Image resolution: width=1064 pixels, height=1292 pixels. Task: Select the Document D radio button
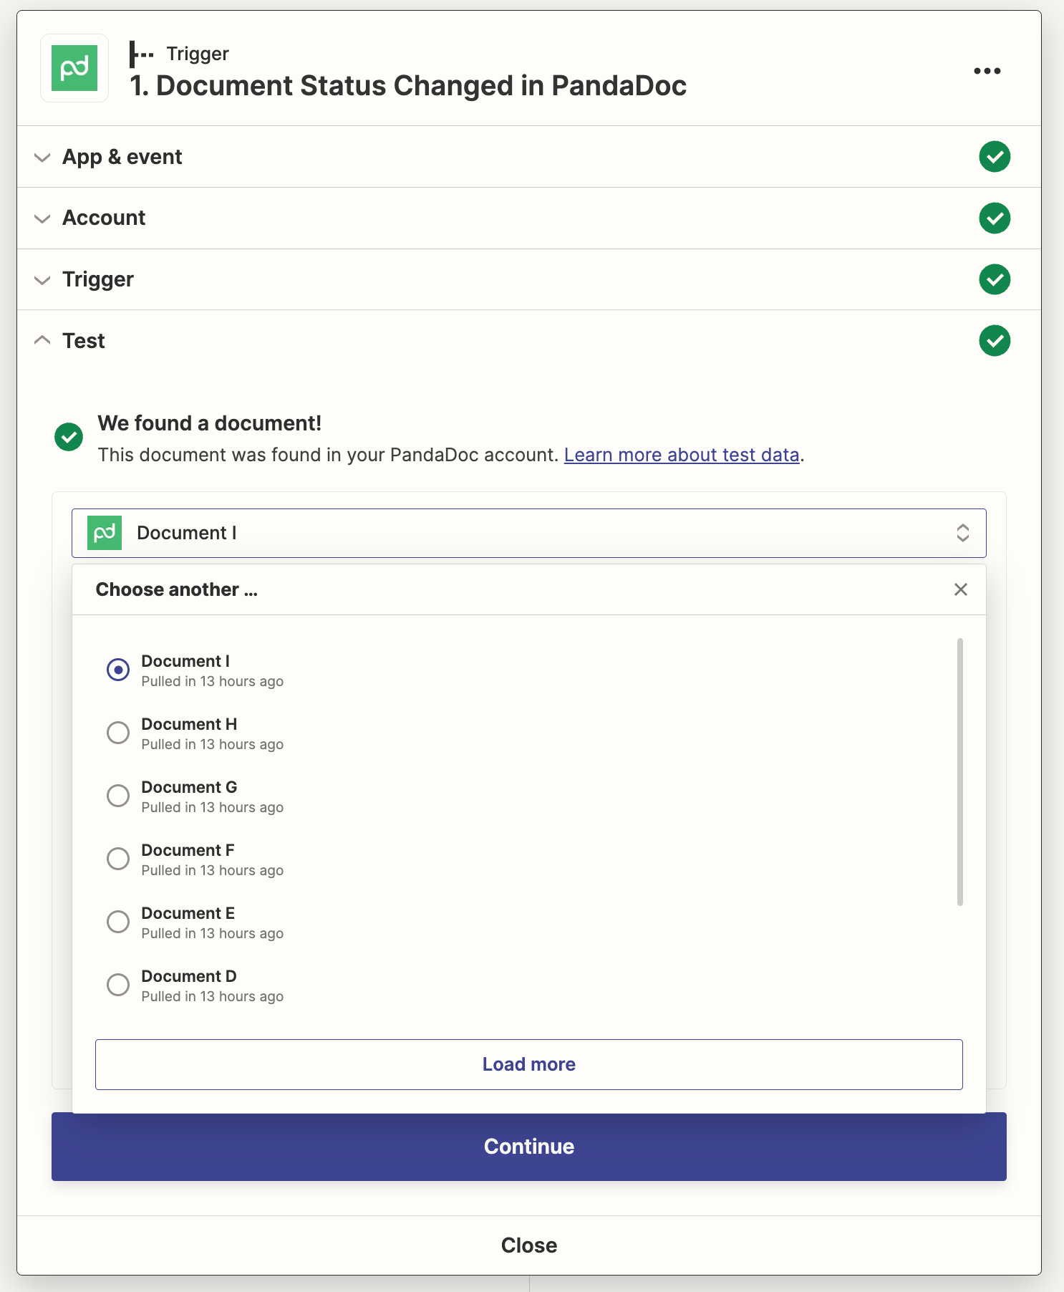click(x=118, y=985)
